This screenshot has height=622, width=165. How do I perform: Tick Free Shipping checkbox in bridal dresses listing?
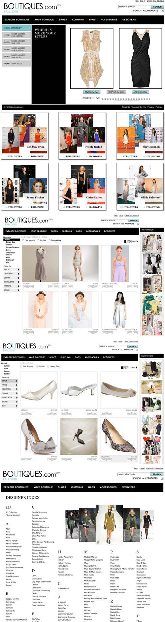[23, 240]
